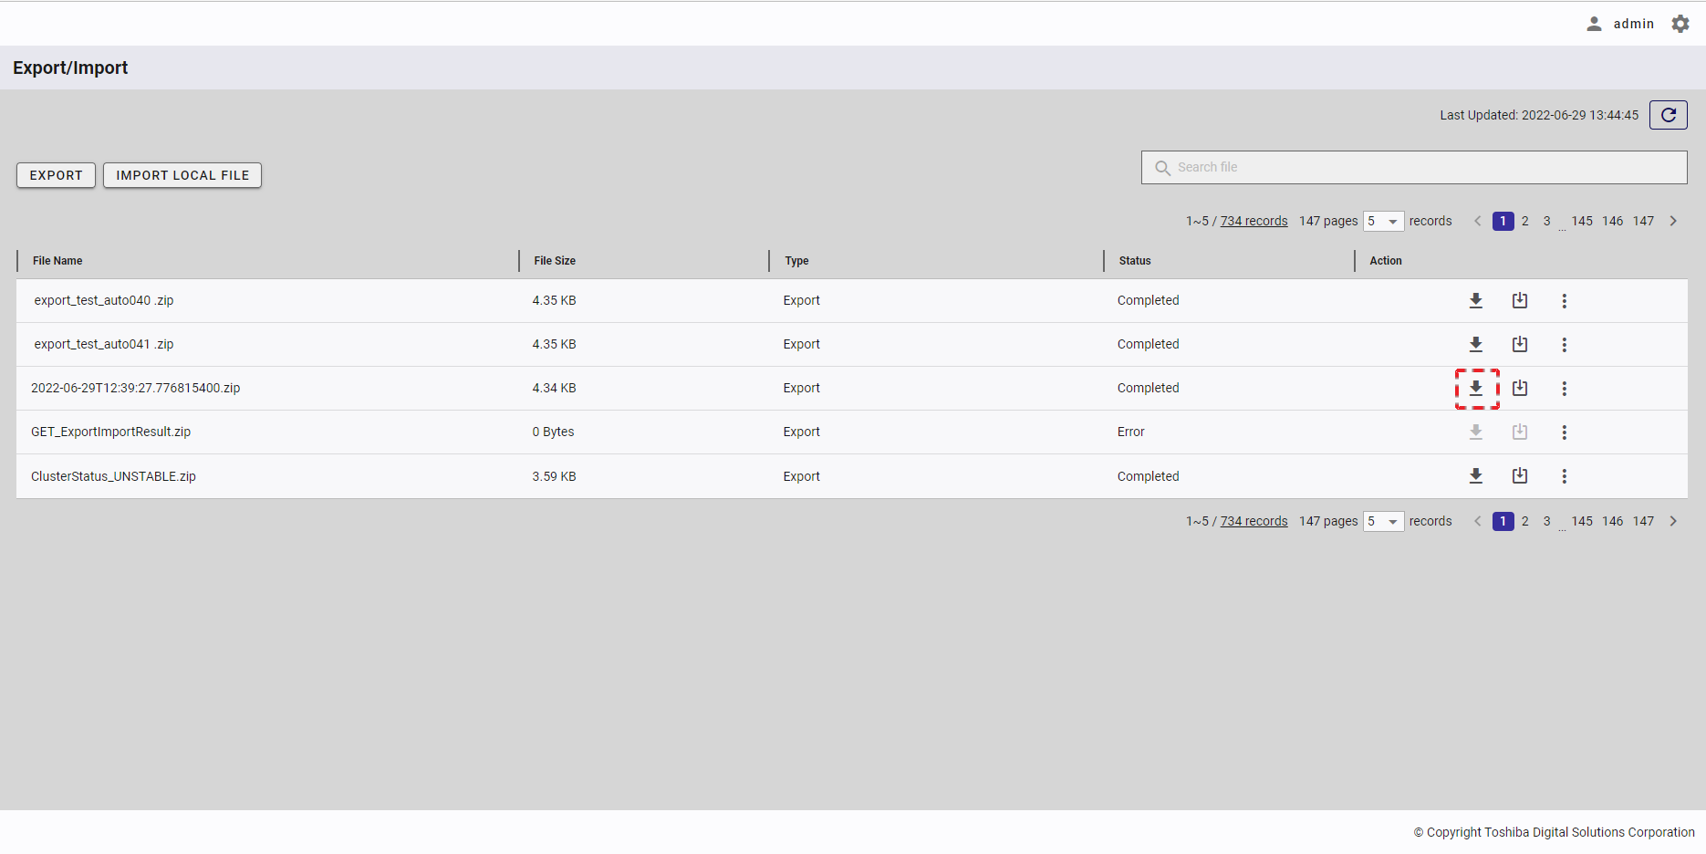The image size is (1706, 854).
Task: Open more options for GET_ExportImportResult.zip
Action: pos(1564,432)
